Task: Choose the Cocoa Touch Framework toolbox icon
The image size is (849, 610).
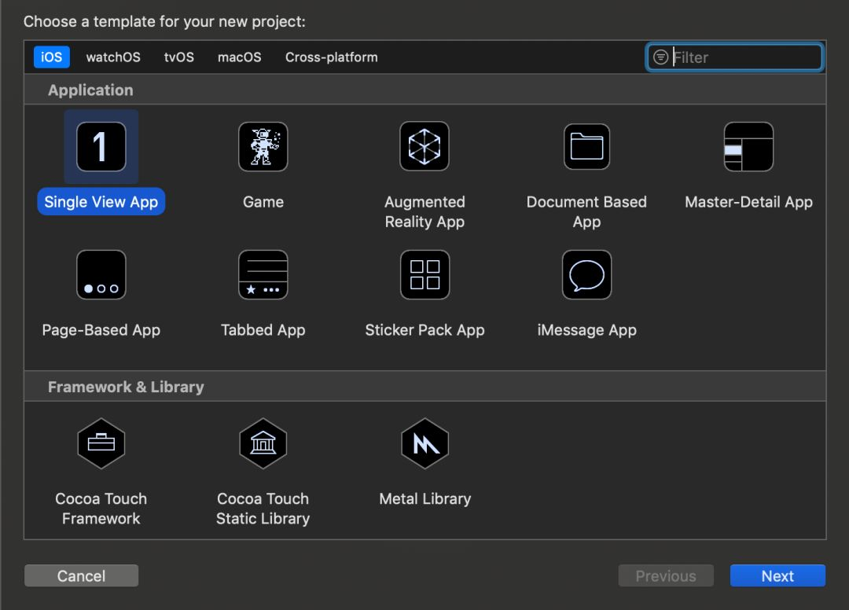Action: tap(101, 443)
